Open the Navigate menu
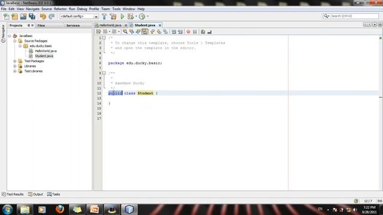The width and height of the screenshot is (383, 215). pos(32,9)
